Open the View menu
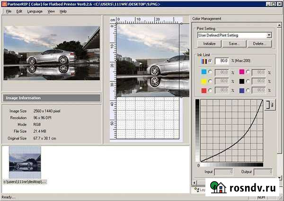Image resolution: width=284 pixels, height=201 pixels. pos(51,11)
